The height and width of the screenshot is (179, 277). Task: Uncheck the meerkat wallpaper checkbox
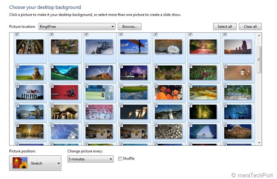17,66
